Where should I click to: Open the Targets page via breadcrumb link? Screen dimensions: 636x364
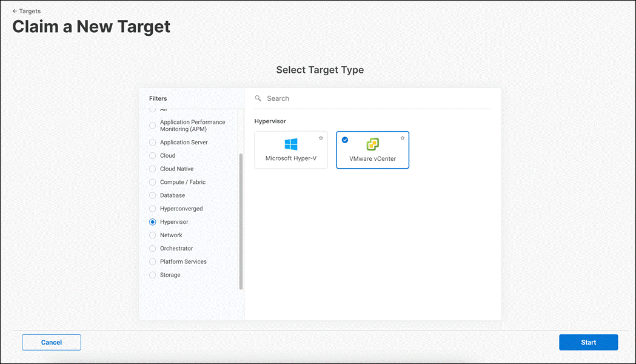(27, 11)
